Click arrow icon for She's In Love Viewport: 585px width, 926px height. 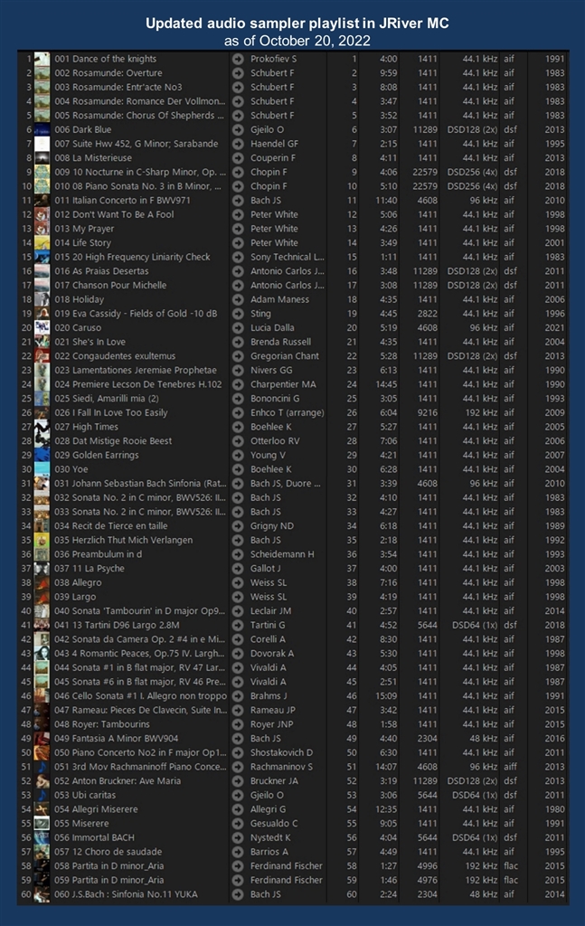click(x=238, y=342)
